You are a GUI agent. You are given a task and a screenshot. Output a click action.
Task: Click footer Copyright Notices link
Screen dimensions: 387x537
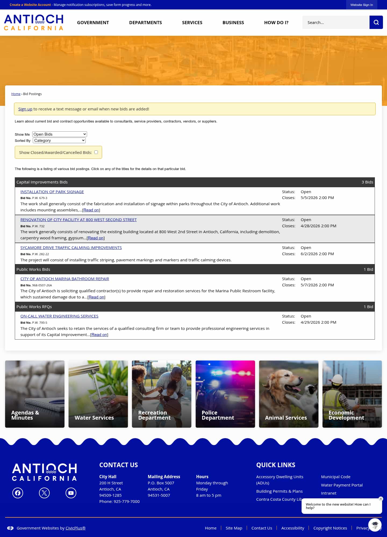330,528
